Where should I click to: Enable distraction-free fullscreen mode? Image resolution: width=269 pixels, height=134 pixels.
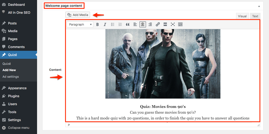pyautogui.click(x=173, y=24)
